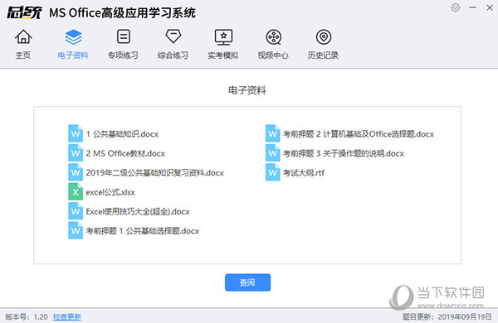Click the 版本号: 1.20 status text
Image resolution: width=498 pixels, height=323 pixels.
27,316
